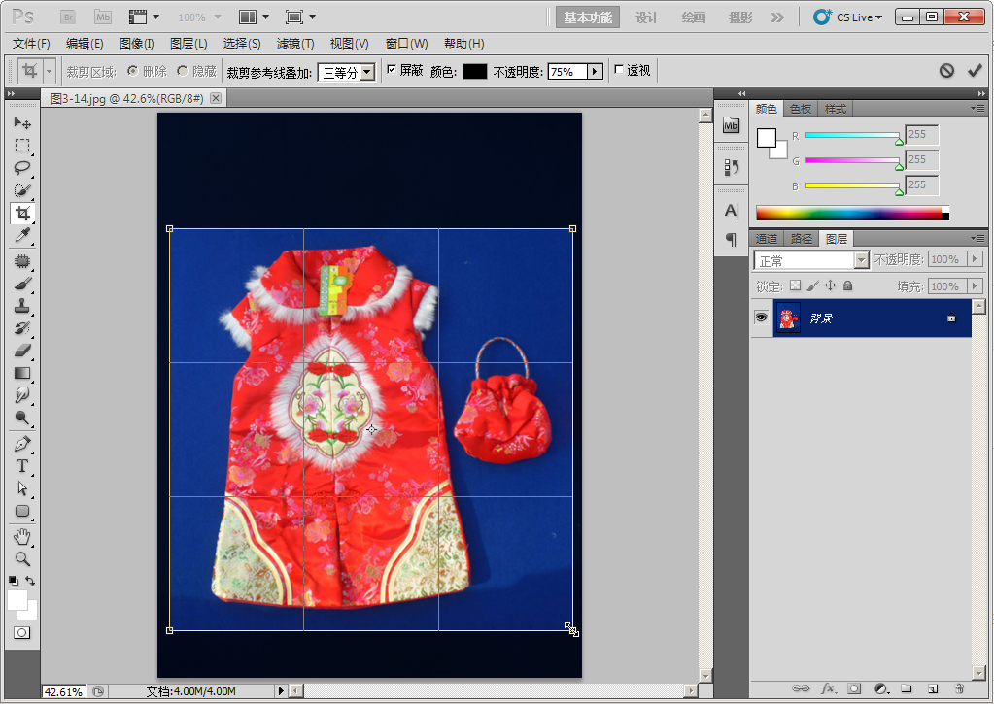Open the layer blend mode 正常 dropdown
This screenshot has height=704, width=994.
tap(861, 260)
